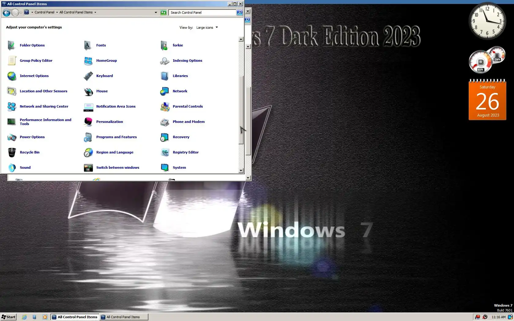Open Location and Other Sensors icon
This screenshot has height=321, width=514.
[12, 91]
